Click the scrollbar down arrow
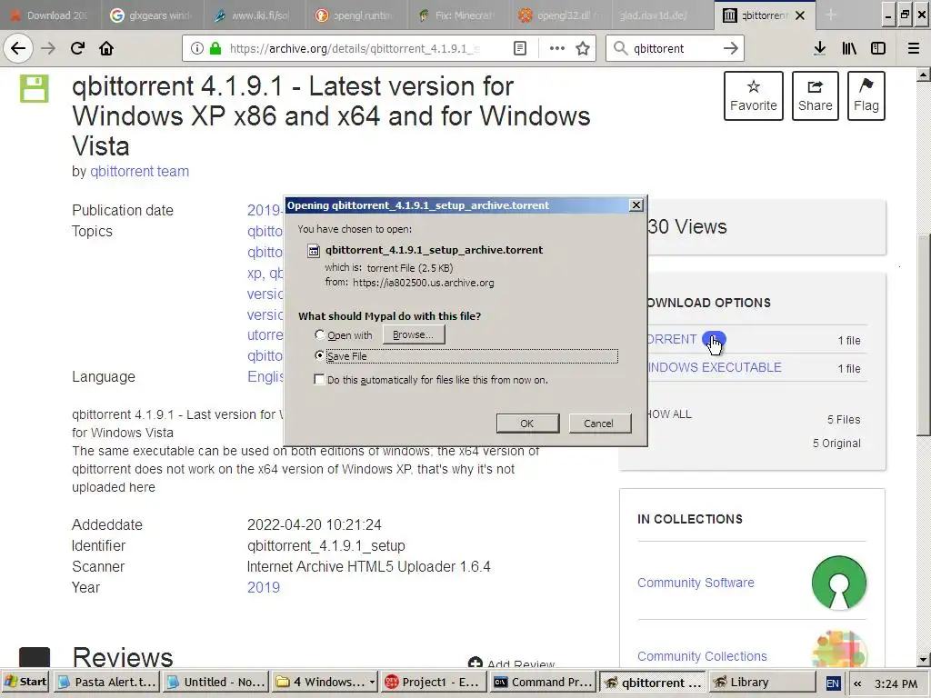 tap(924, 660)
